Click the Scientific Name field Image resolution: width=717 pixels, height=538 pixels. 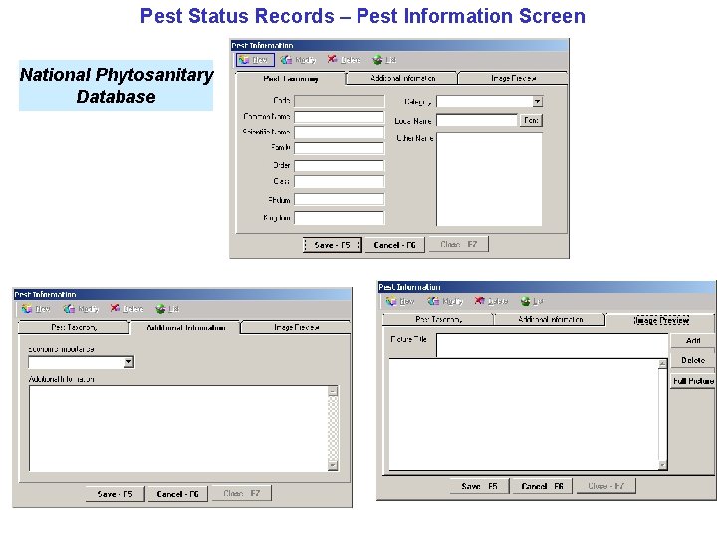[339, 133]
